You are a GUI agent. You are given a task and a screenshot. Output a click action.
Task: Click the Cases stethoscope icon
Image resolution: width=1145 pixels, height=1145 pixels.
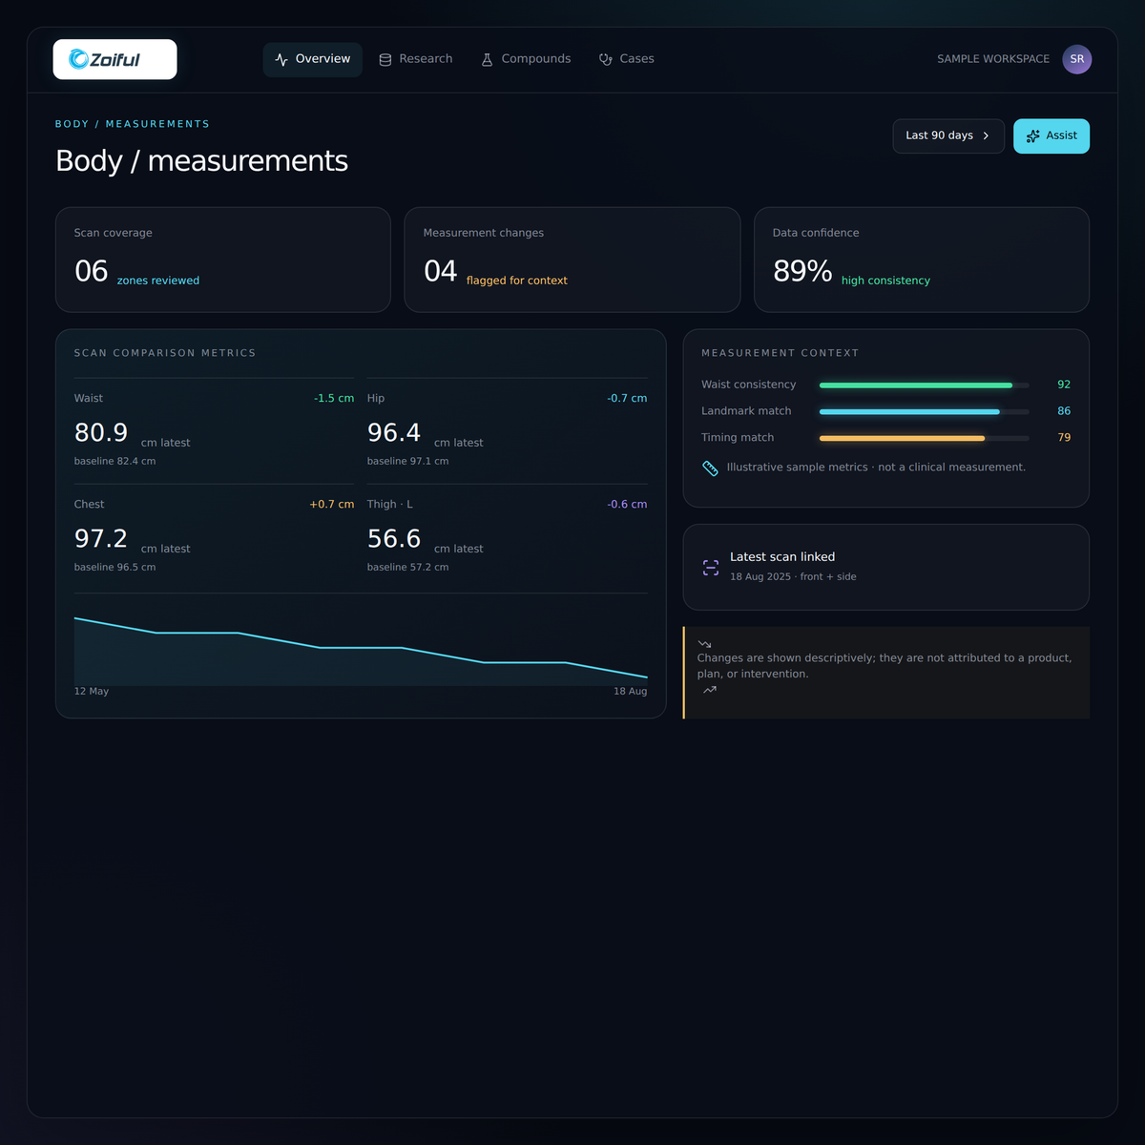[606, 59]
